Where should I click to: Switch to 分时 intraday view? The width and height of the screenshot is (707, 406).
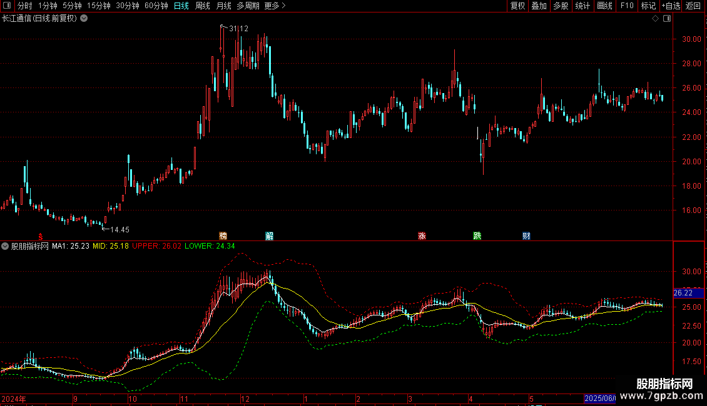pyautogui.click(x=25, y=6)
